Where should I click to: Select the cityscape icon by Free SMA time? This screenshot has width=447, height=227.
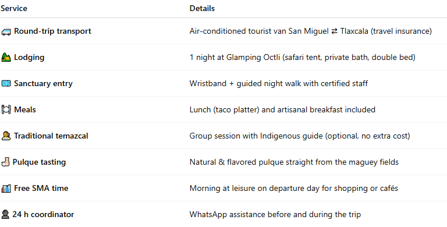tap(6, 189)
